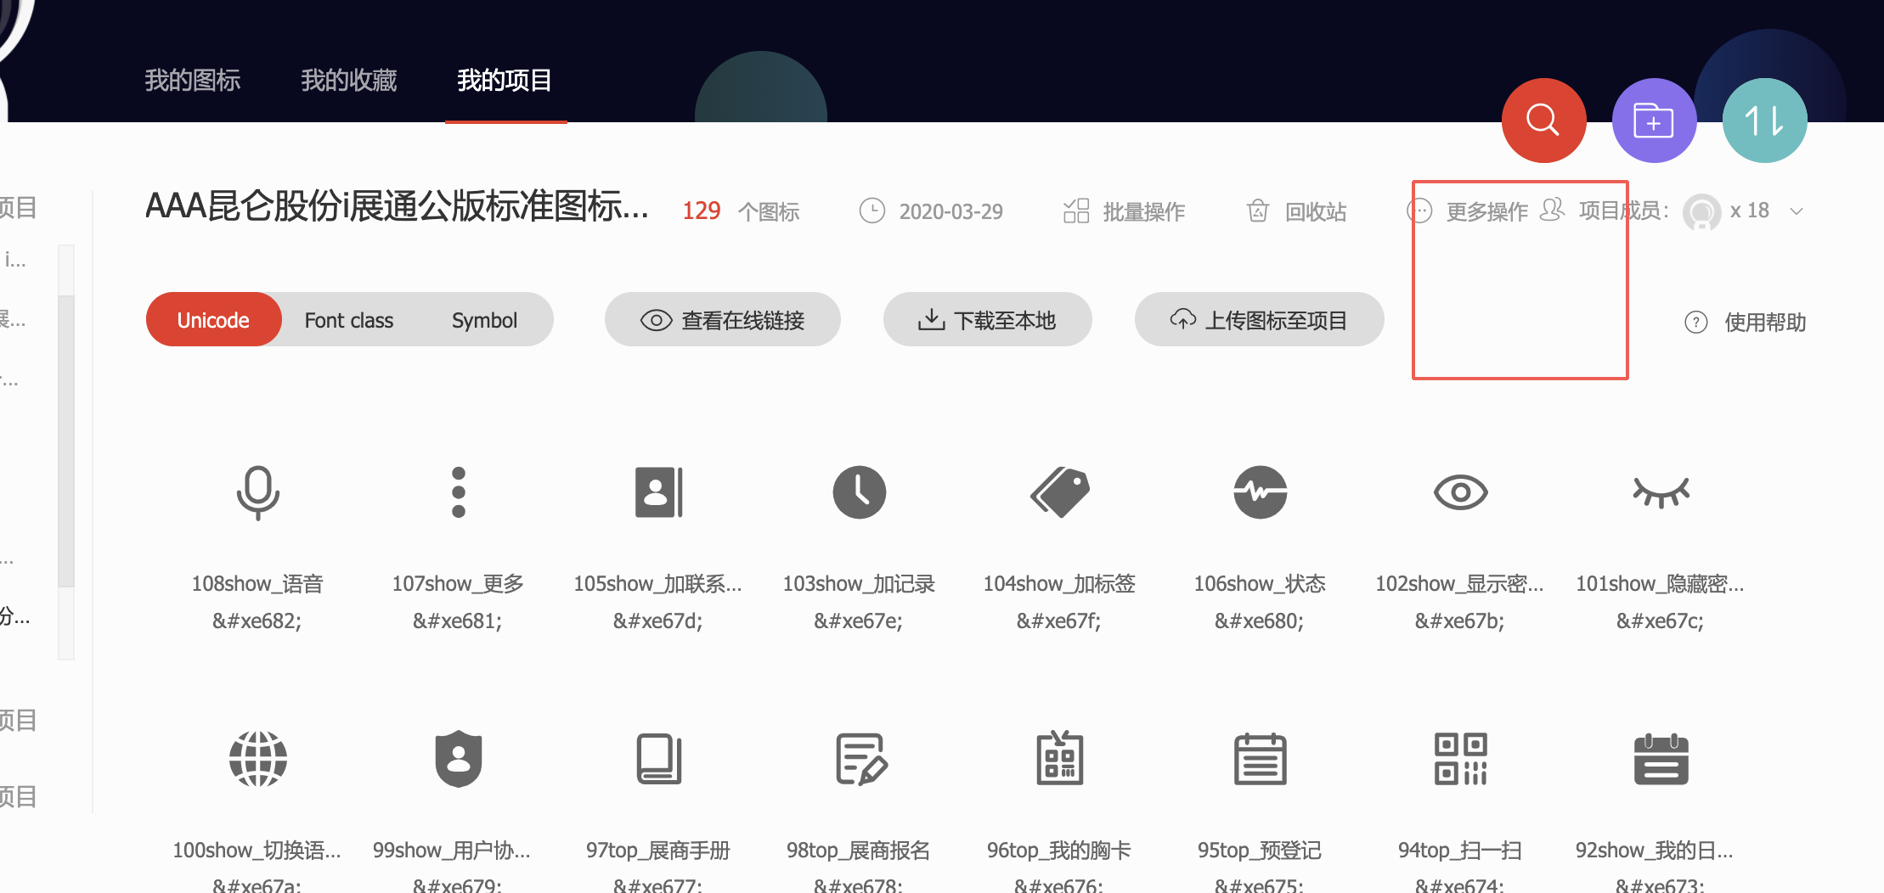This screenshot has height=893, width=1884.
Task: Open the 我的收藏 tab
Action: pos(349,80)
